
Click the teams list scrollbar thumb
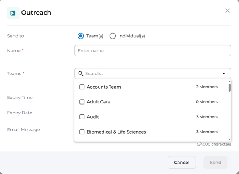point(229,88)
